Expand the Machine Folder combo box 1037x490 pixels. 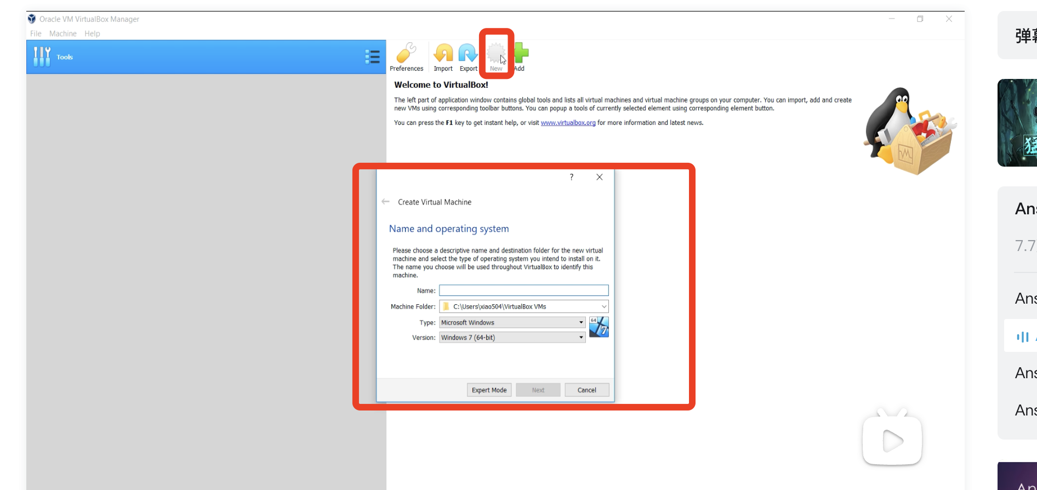point(523,306)
